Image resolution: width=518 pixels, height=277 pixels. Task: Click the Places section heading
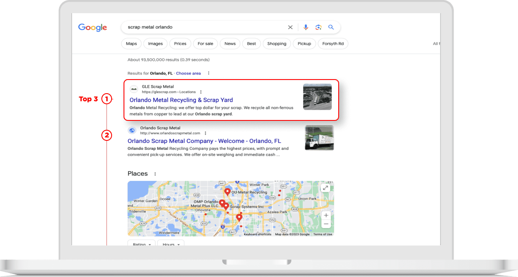[x=138, y=174]
